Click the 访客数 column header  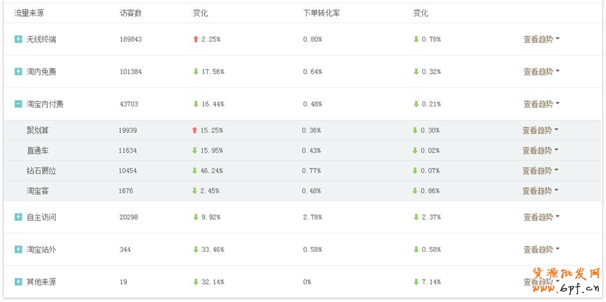click(x=130, y=13)
